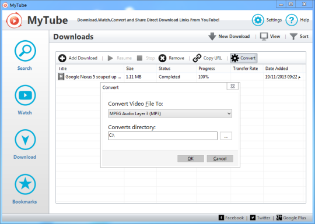Click the Sort text label
Image resolution: width=315 pixels, height=224 pixels.
point(304,36)
